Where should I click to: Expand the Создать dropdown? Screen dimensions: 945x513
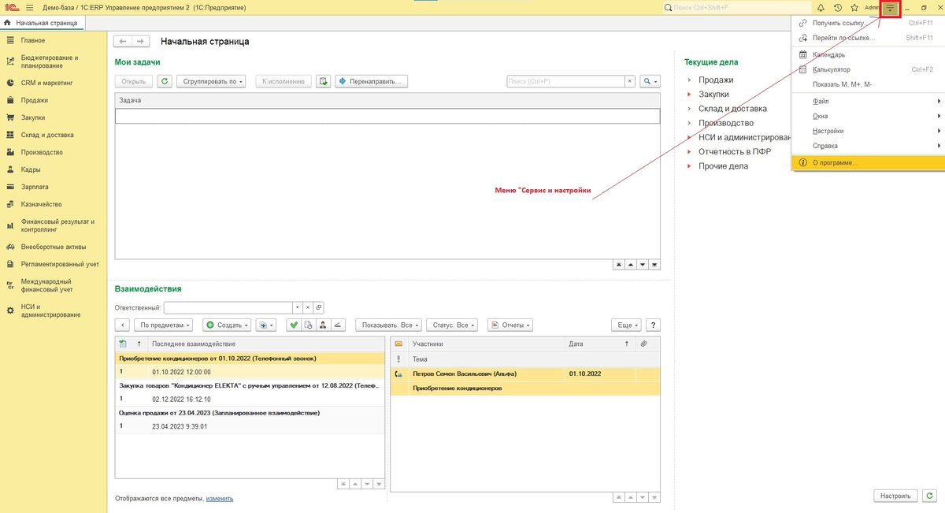click(x=227, y=325)
